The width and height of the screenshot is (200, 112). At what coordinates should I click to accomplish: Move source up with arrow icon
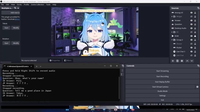pyautogui.click(x=187, y=61)
